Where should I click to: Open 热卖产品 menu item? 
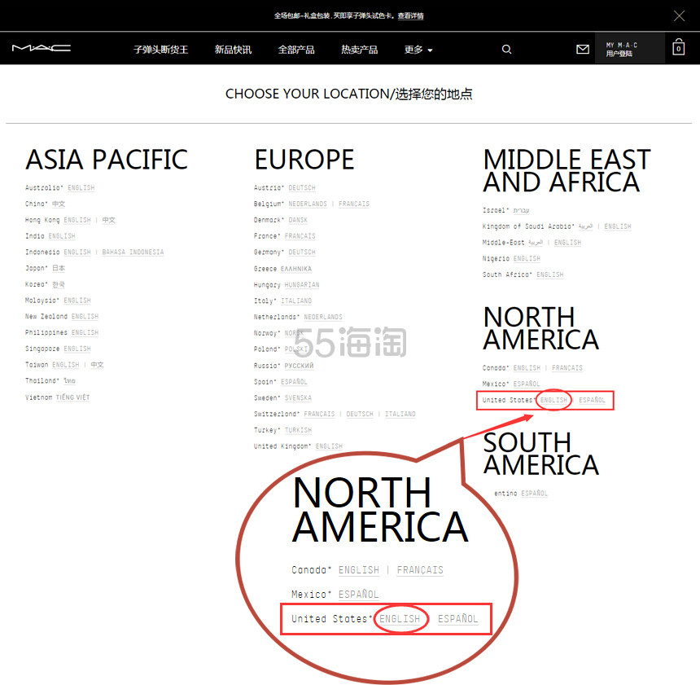click(360, 50)
